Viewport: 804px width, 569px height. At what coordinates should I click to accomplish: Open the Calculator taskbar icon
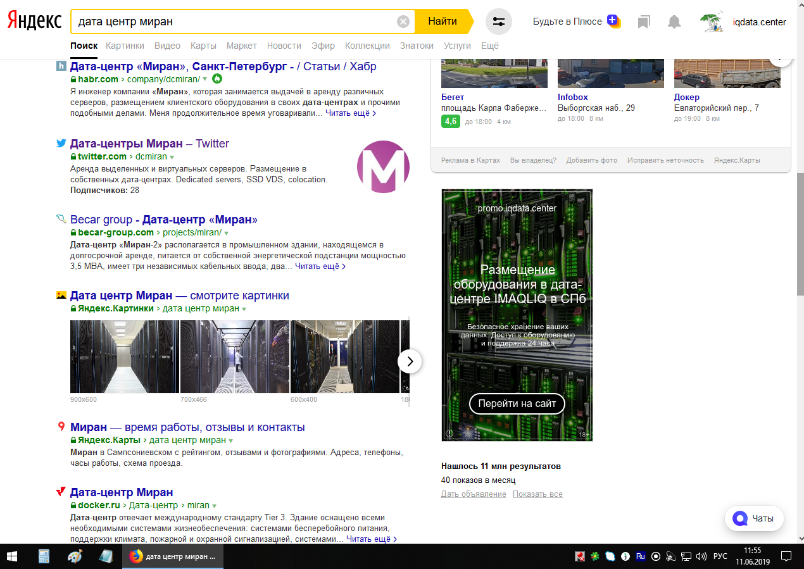pyautogui.click(x=44, y=556)
